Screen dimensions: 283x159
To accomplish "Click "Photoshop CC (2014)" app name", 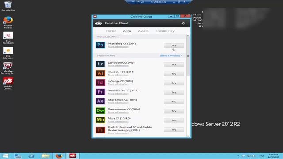I will coord(122,44).
